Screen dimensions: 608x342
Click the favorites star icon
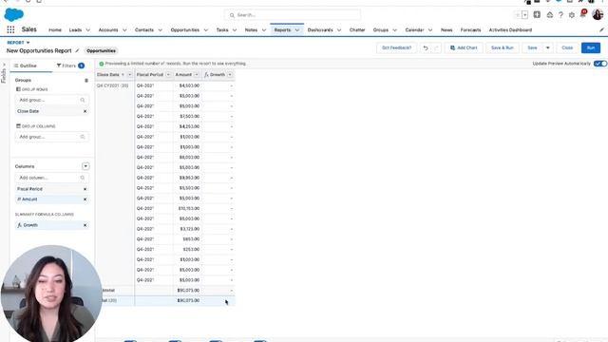517,15
